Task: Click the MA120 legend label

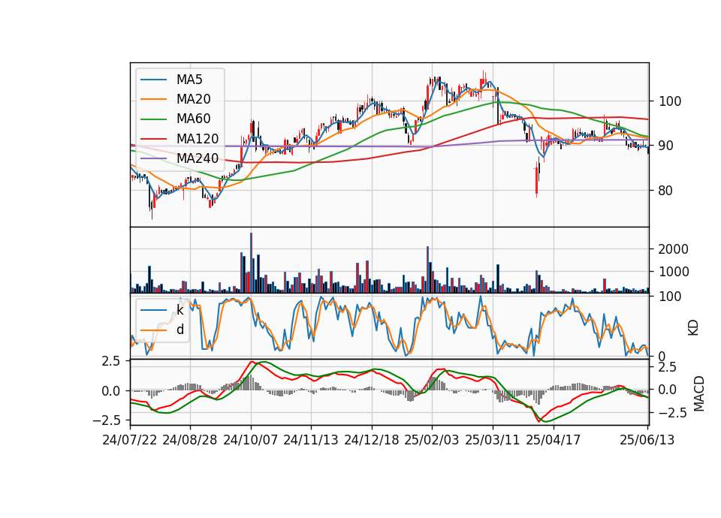Action: [198, 138]
